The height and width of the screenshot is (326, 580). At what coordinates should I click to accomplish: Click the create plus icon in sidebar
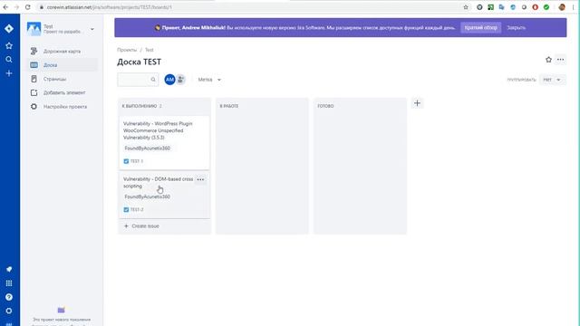click(9, 73)
